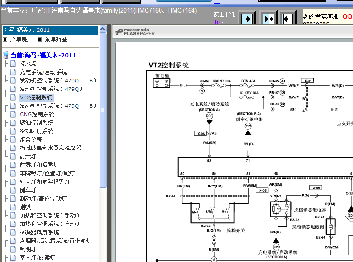Open the QQ customer service link

(x=347, y=16)
